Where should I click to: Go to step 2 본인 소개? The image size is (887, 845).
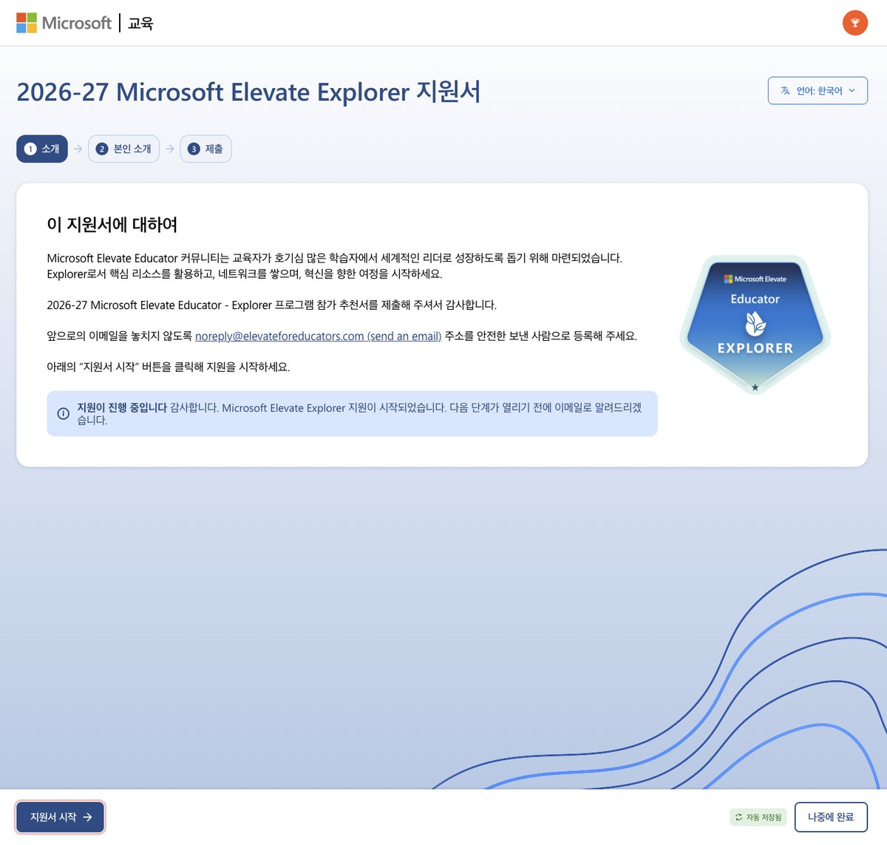(123, 149)
